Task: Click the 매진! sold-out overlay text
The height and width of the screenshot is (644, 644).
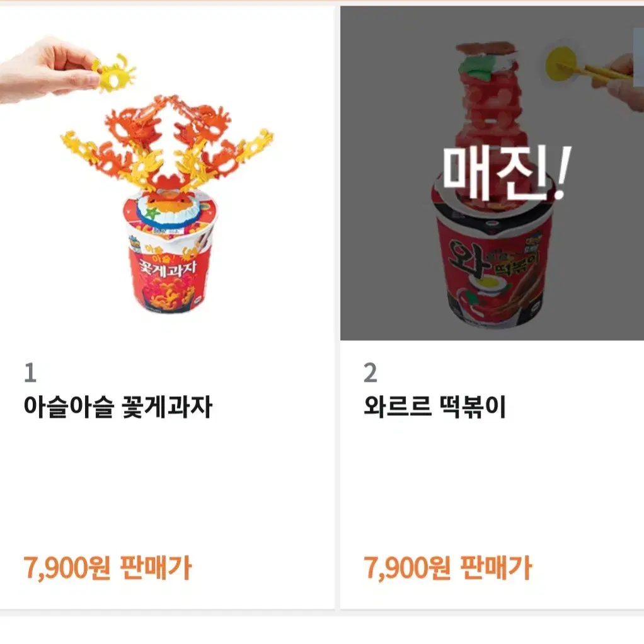Action: pyautogui.click(x=507, y=173)
